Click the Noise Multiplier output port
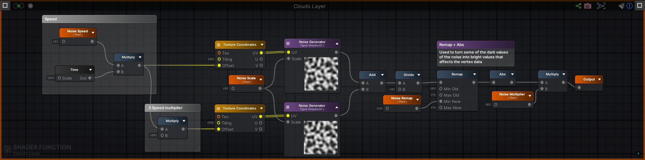The height and width of the screenshot is (160, 645). coord(529,105)
